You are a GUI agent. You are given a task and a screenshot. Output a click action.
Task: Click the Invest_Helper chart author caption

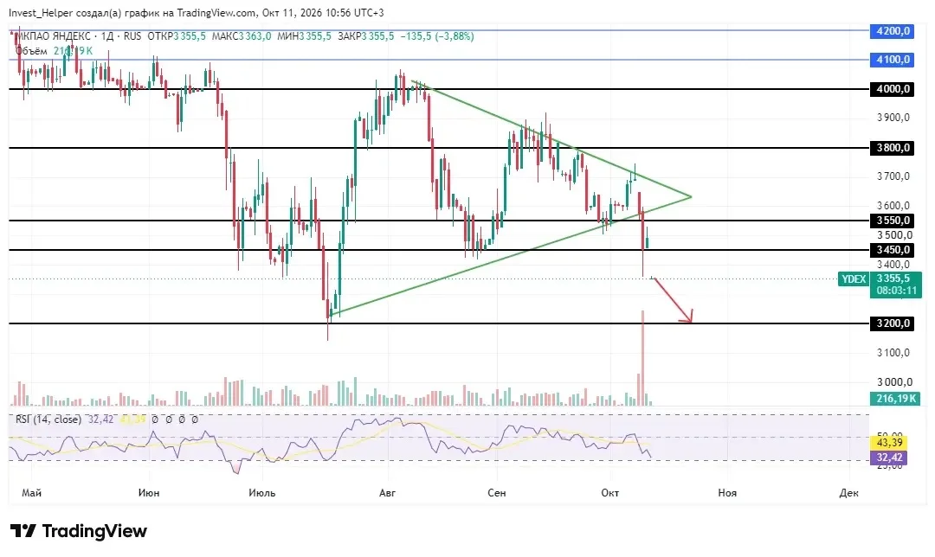tap(197, 12)
